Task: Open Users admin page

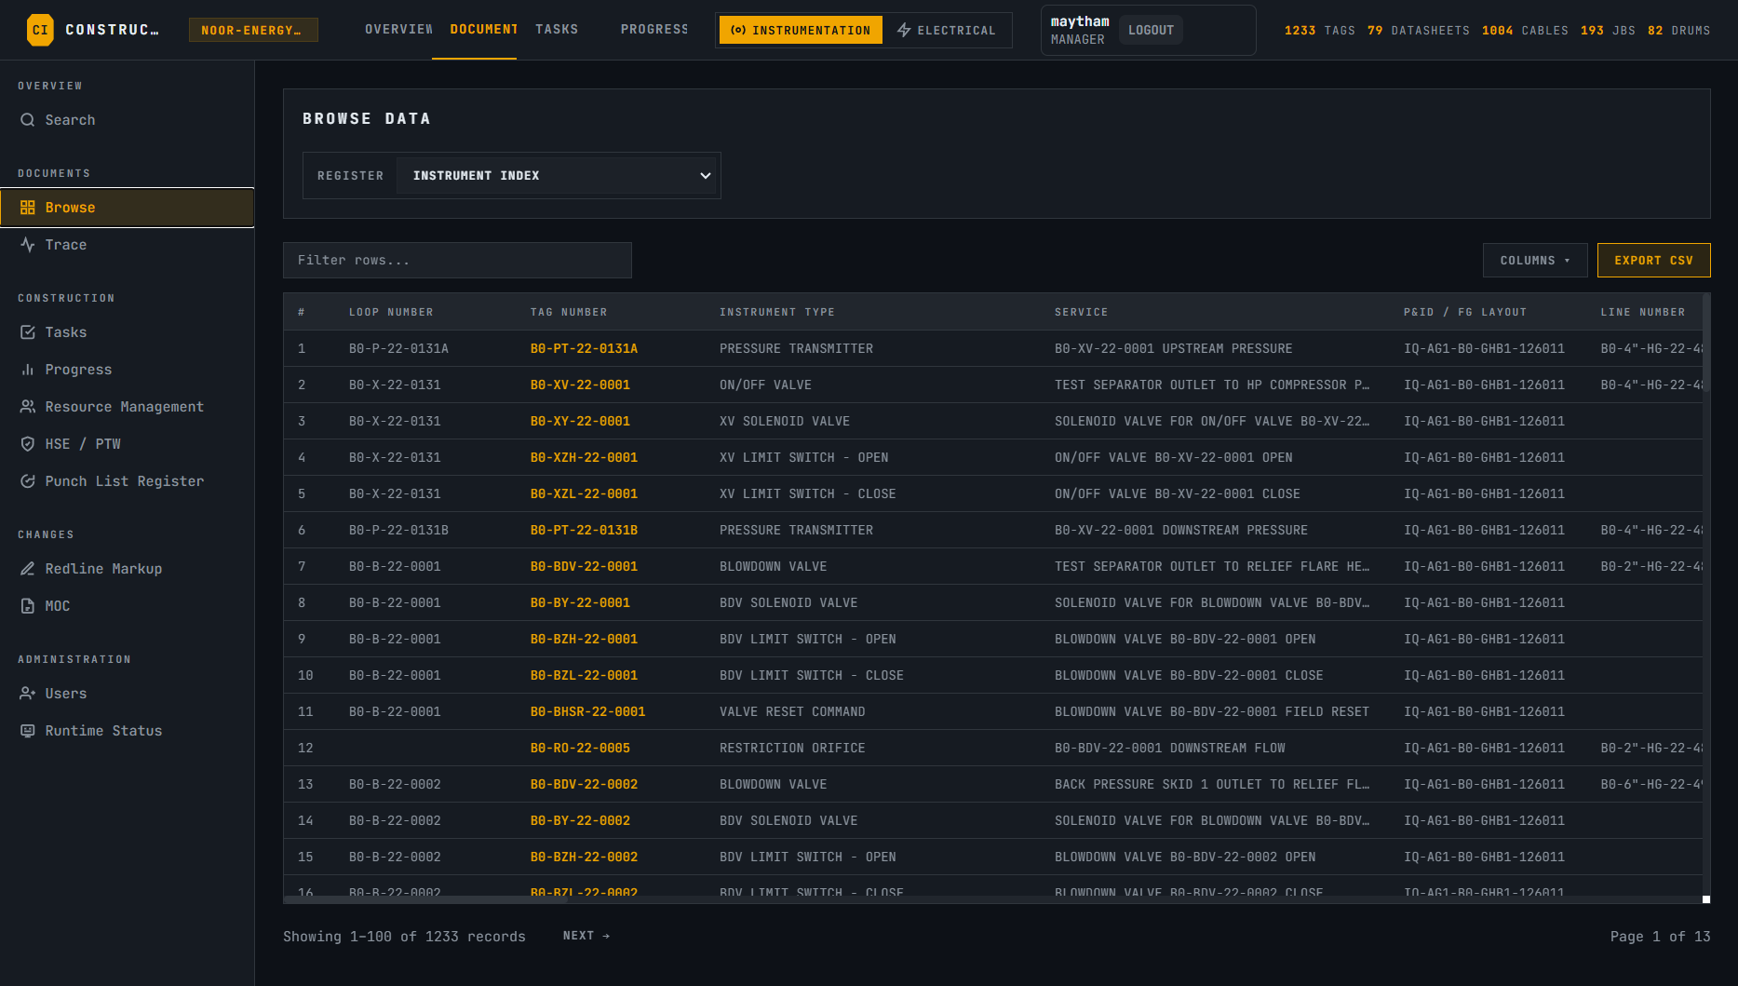Action: [x=128, y=694]
